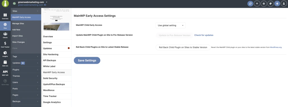Click Roll Back Child Plugin on Sites button
Image resolution: width=288 pixels, height=107 pixels.
pos(183,47)
